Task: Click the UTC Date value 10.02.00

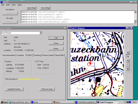Action: (46, 65)
